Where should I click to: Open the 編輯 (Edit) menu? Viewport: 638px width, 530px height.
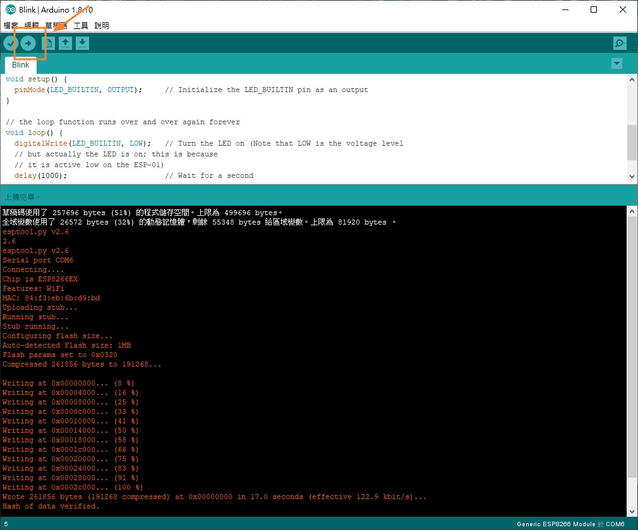pos(32,26)
